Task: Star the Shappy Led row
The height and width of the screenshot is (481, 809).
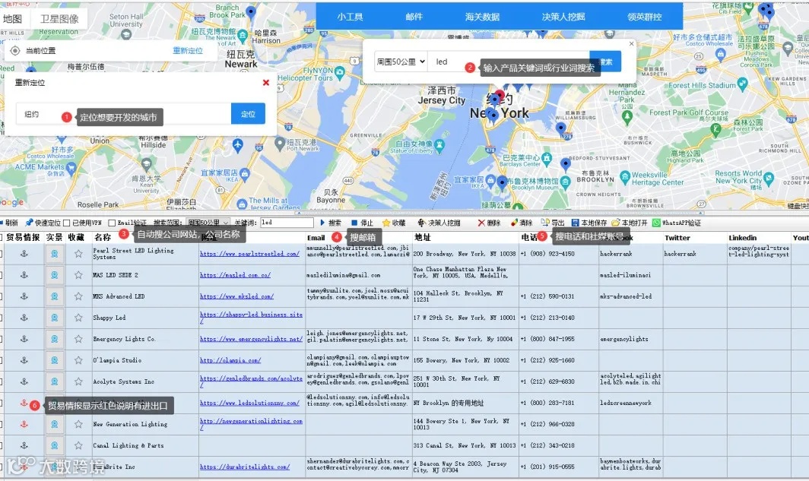Action: (x=78, y=318)
